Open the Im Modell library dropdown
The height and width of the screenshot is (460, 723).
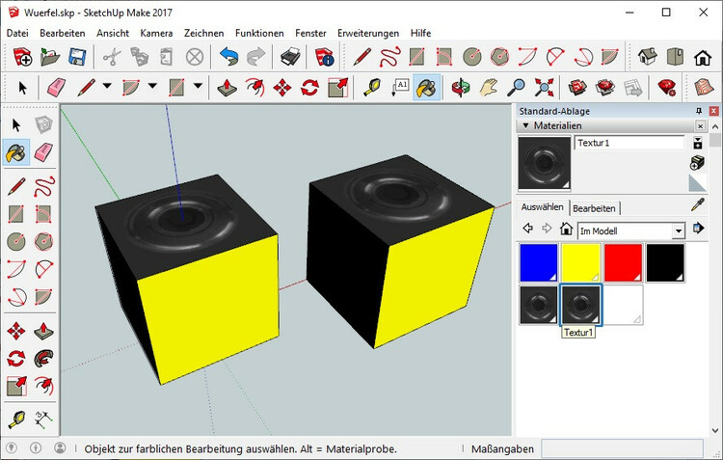[679, 230]
